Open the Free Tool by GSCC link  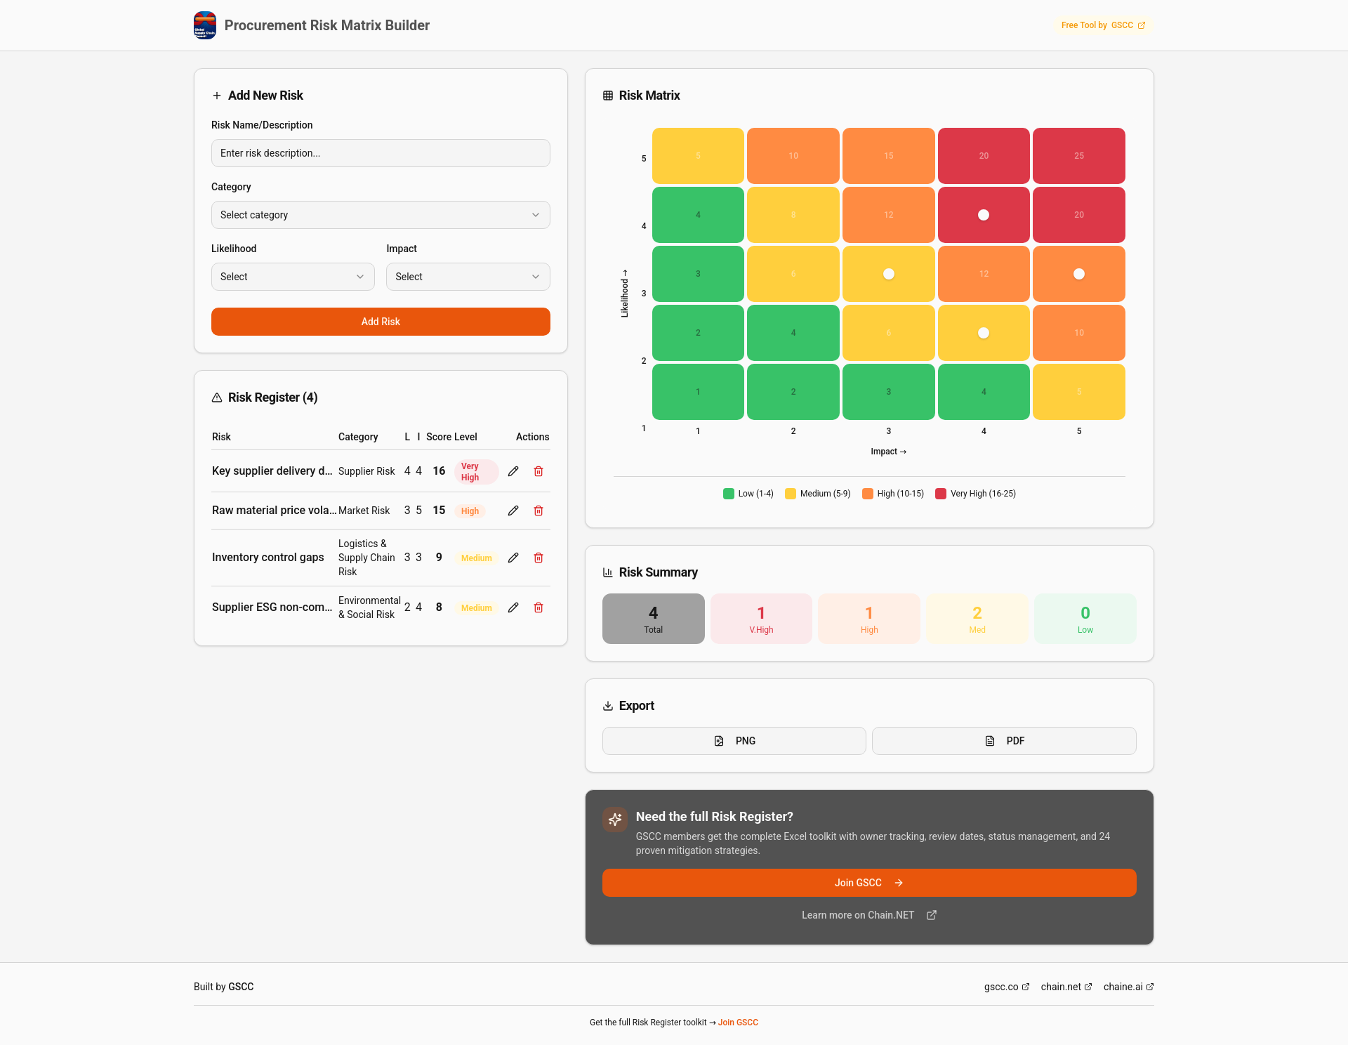coord(1103,25)
